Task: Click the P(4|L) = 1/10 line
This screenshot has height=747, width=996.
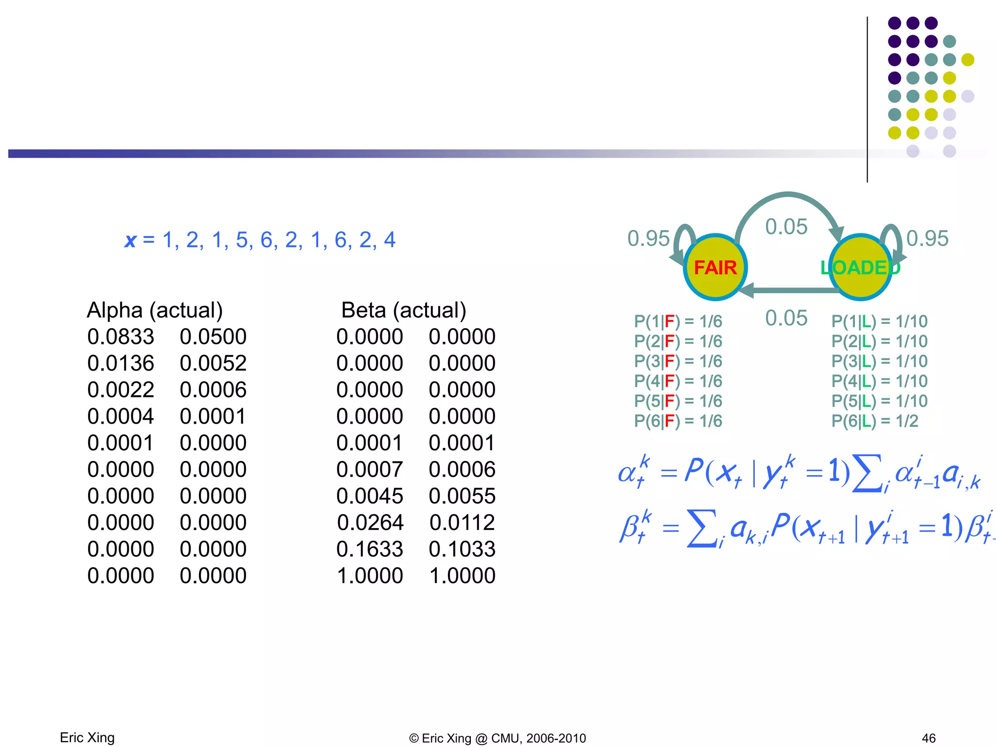Action: pyautogui.click(x=879, y=381)
